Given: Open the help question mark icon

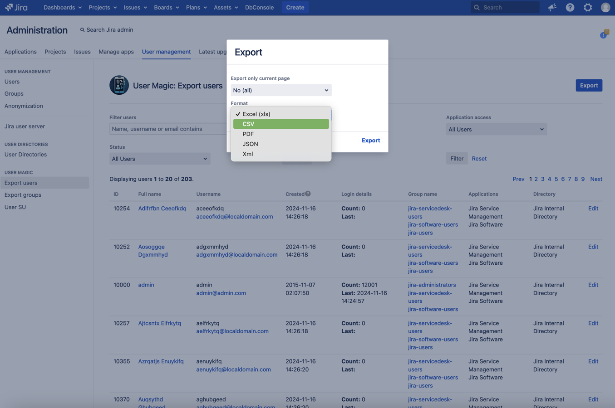Looking at the screenshot, I should pyautogui.click(x=570, y=7).
